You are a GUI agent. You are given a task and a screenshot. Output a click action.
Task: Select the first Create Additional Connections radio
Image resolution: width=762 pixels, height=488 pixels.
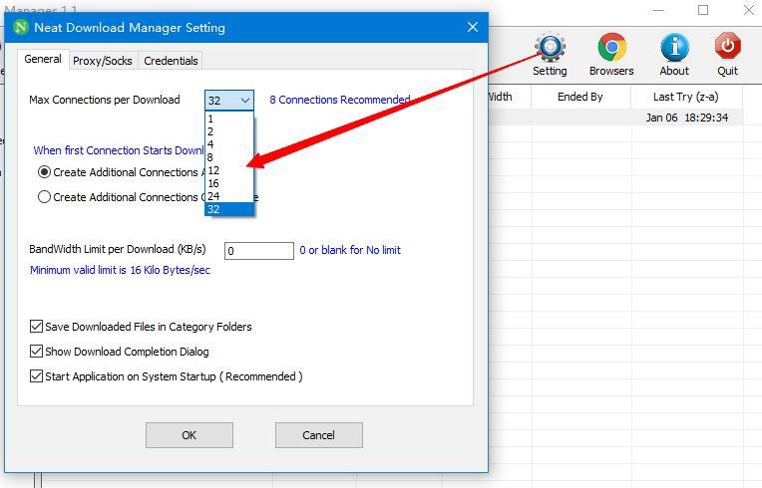[x=44, y=172]
